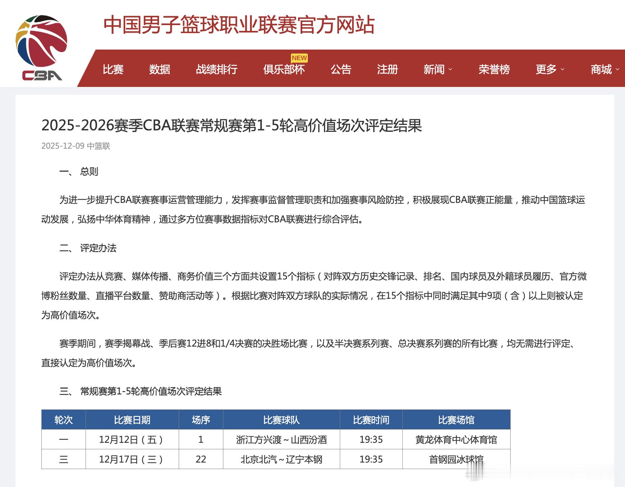
Task: Click the 场序 cell in the 12月12日 row
Action: click(201, 440)
